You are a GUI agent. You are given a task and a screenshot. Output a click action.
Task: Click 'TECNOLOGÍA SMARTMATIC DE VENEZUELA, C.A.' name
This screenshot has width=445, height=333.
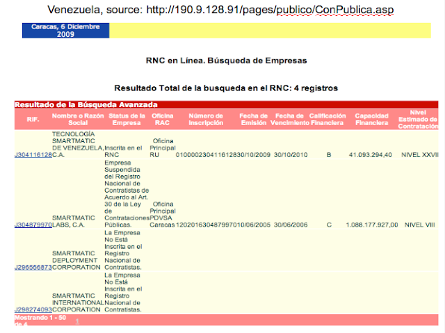coord(78,145)
